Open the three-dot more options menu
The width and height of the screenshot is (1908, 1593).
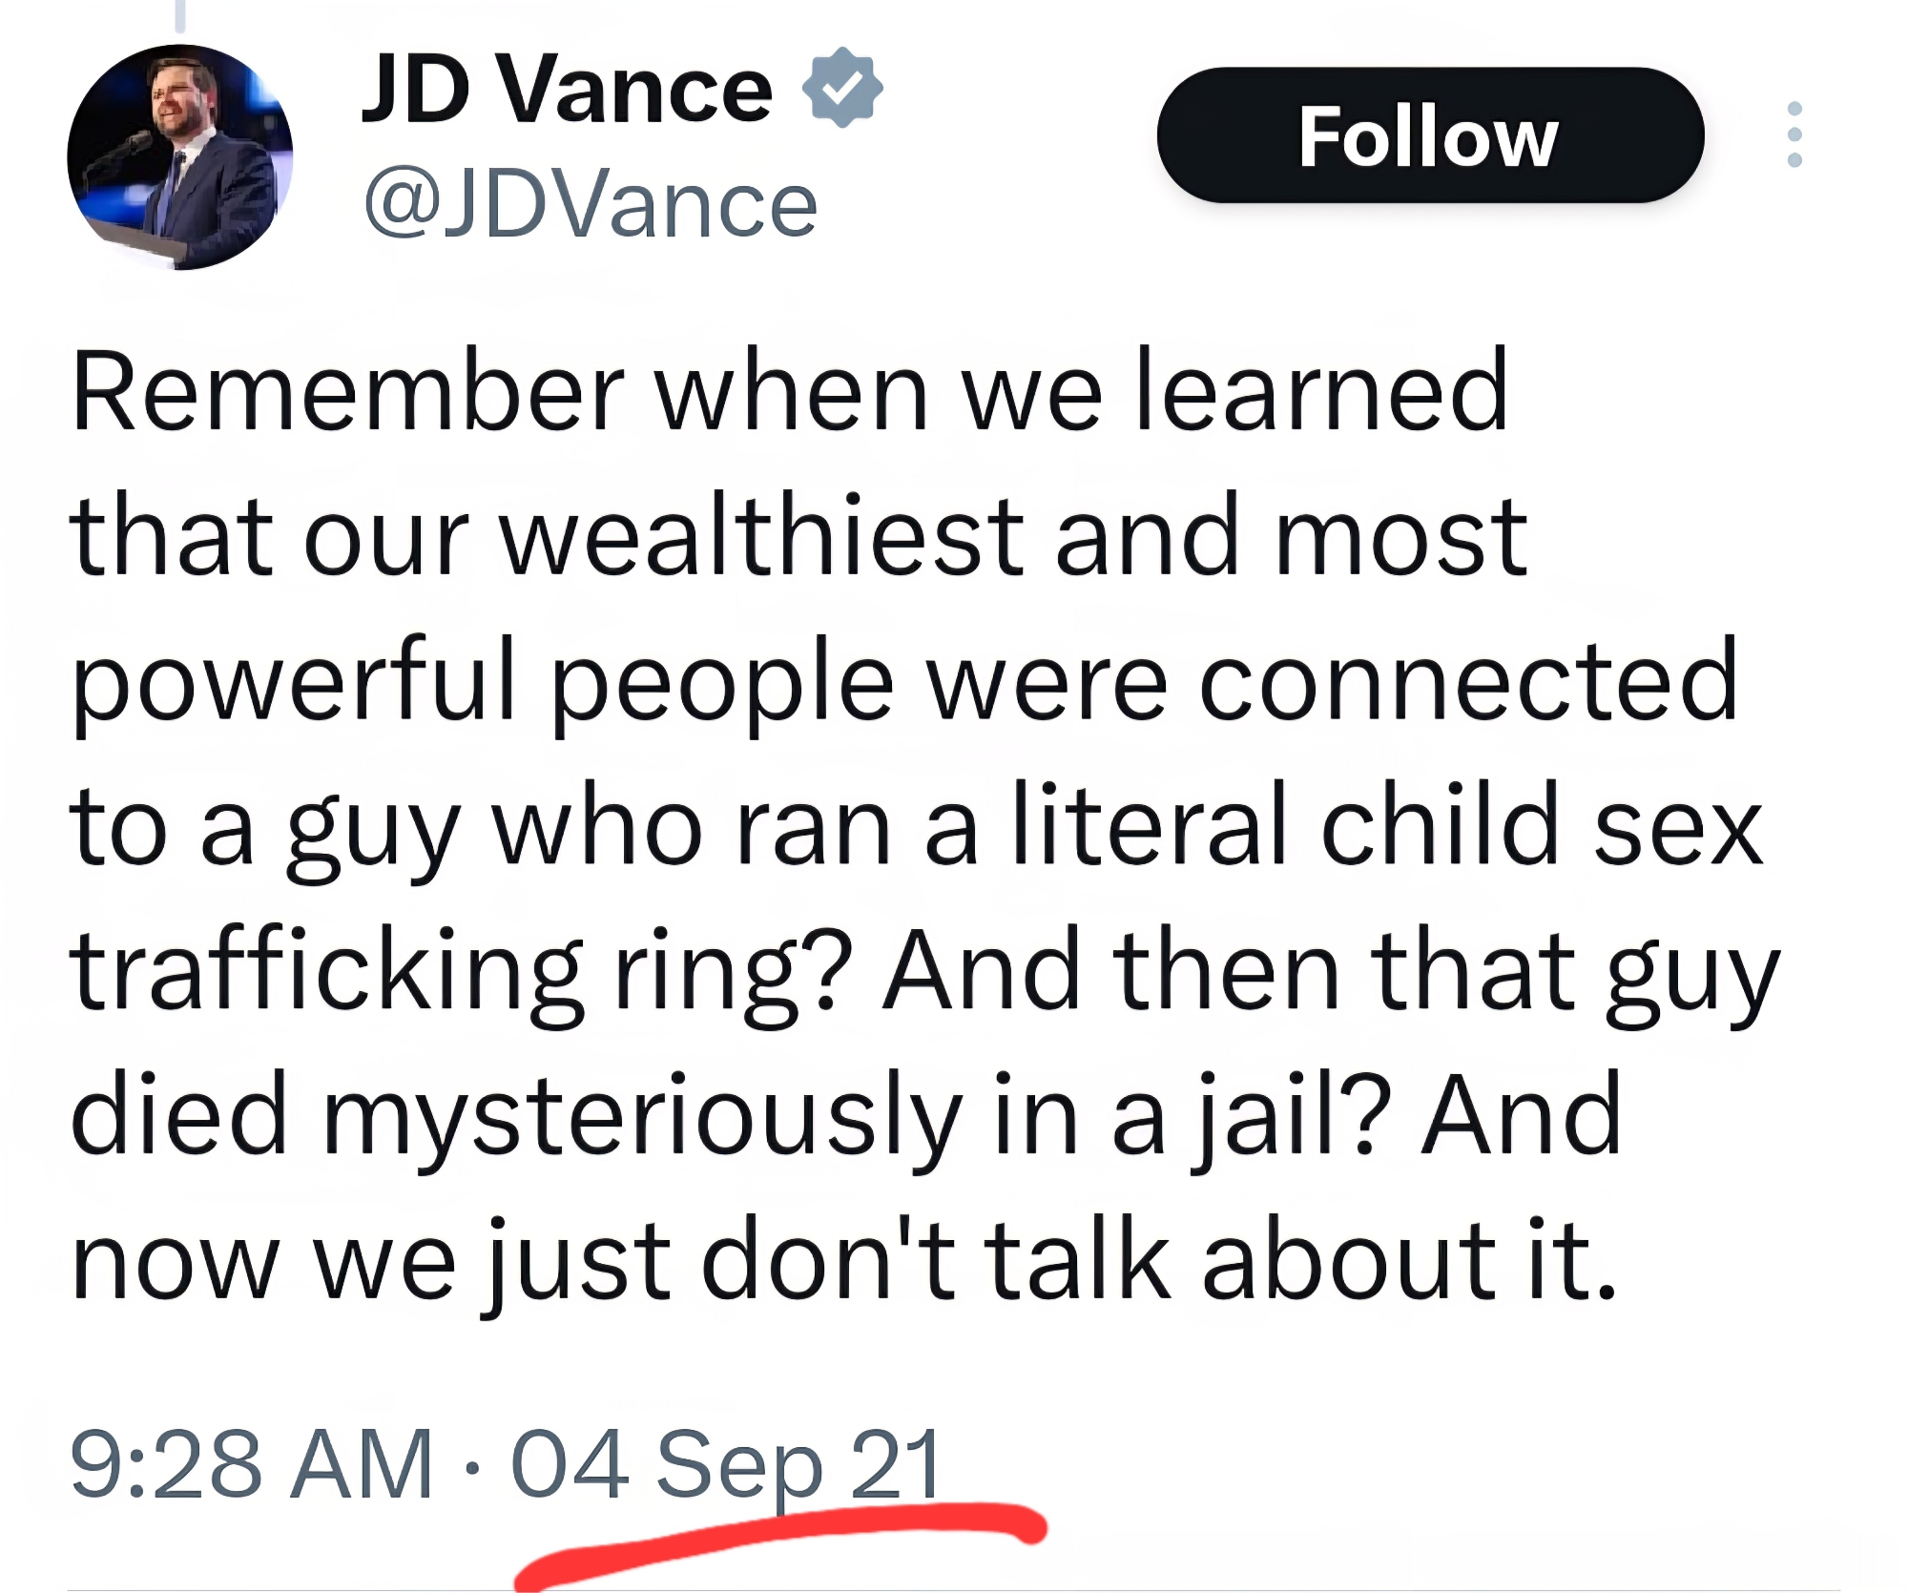click(1794, 134)
